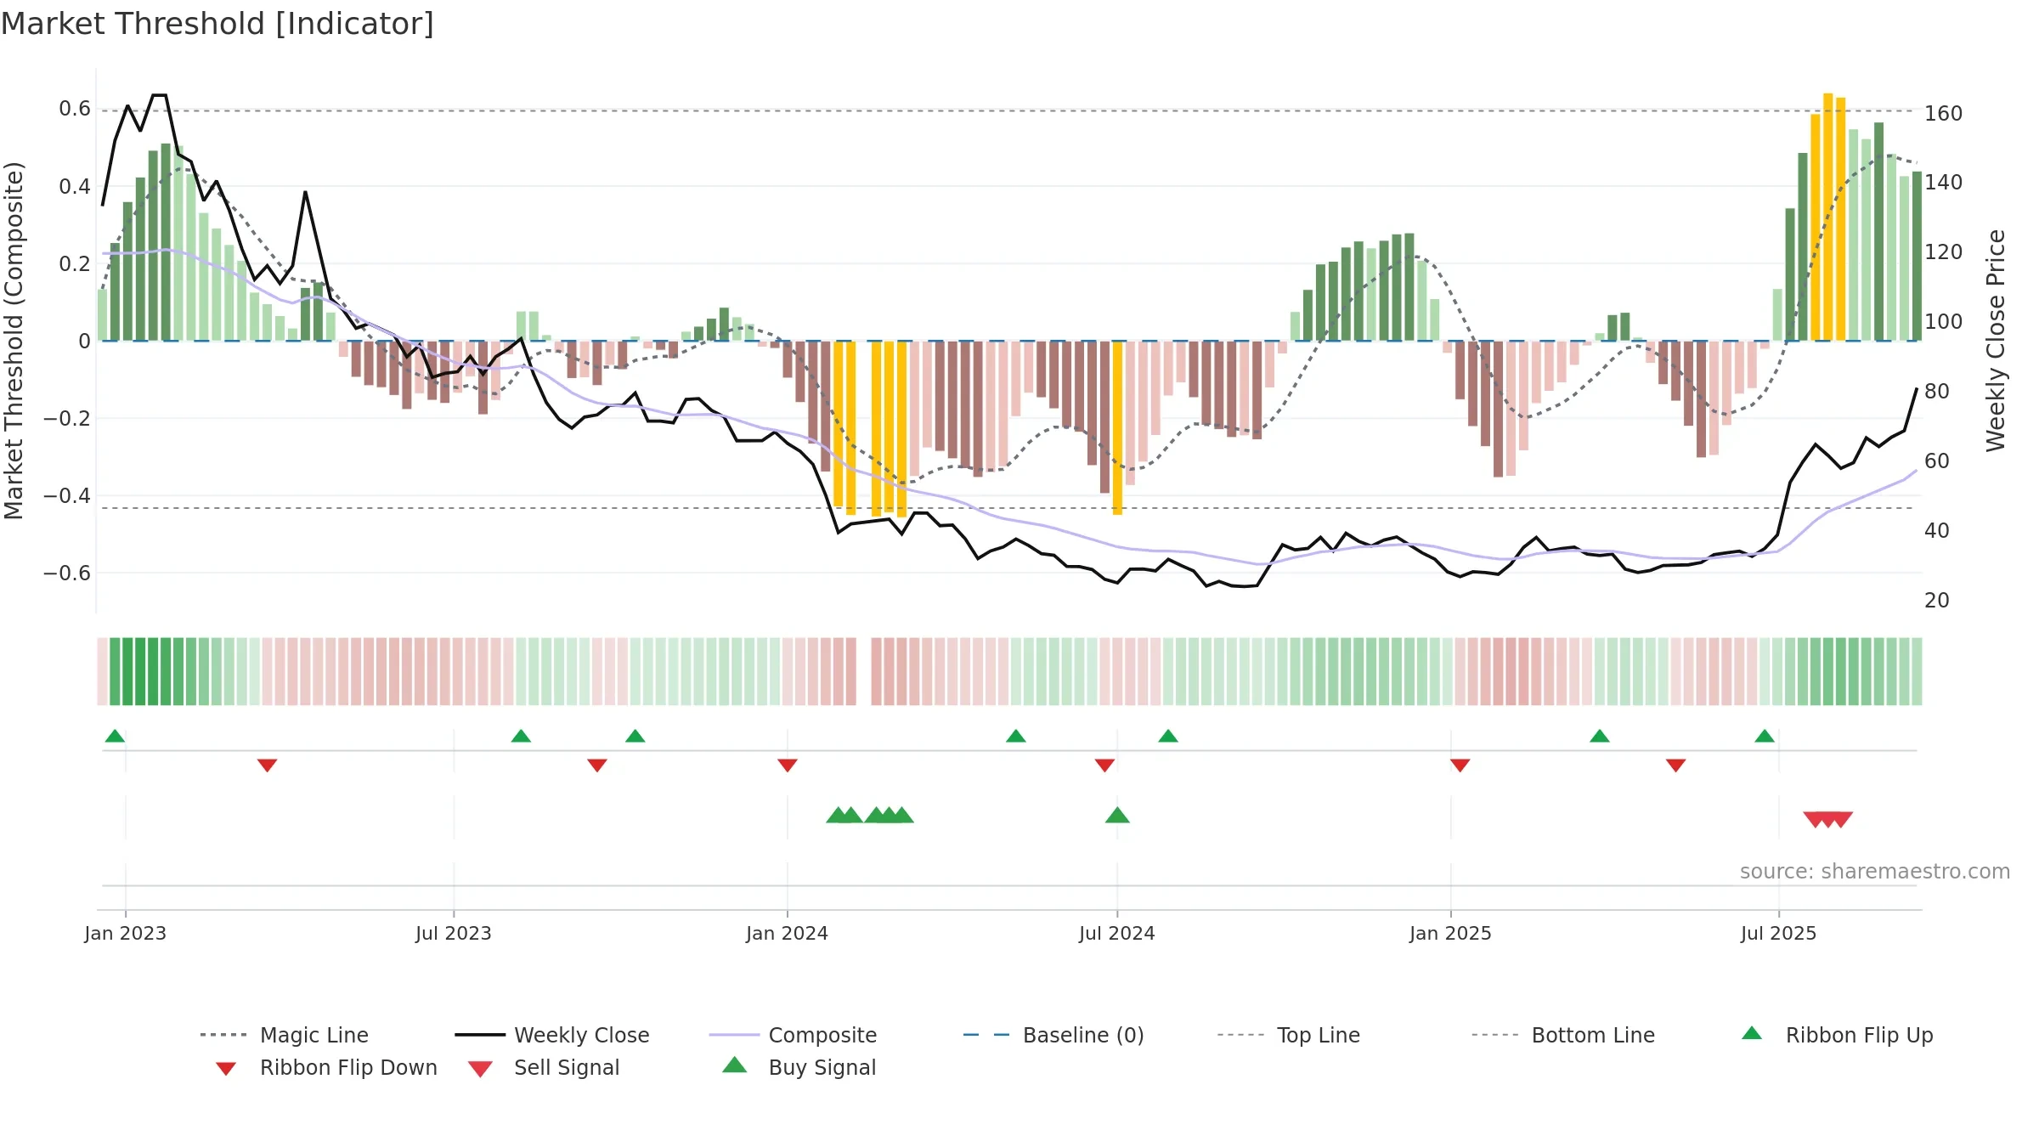Click the Ribbon Flip Down triangle at Jan 2025
The image size is (2039, 1147).
1460,766
